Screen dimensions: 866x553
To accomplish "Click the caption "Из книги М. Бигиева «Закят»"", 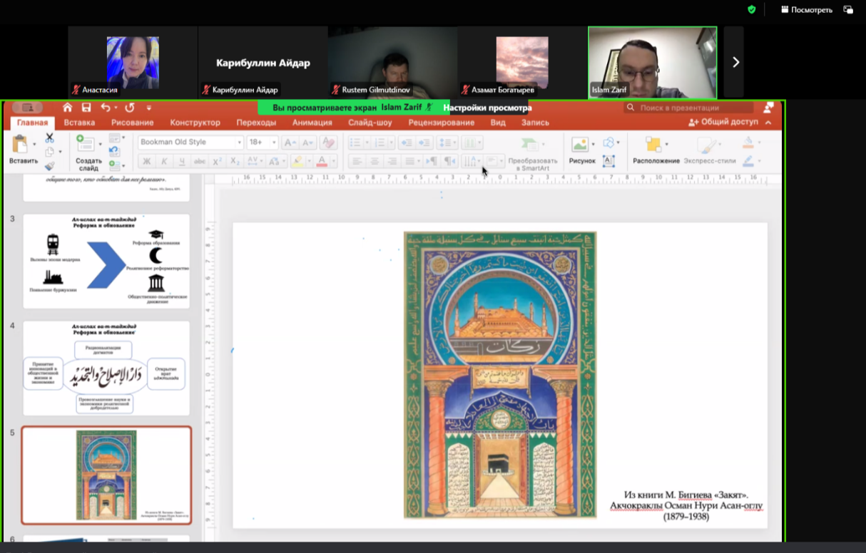I will [686, 495].
